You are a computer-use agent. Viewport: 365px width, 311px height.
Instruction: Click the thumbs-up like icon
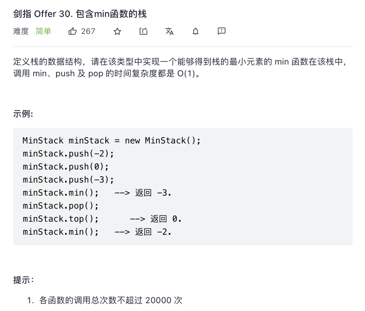coord(72,31)
